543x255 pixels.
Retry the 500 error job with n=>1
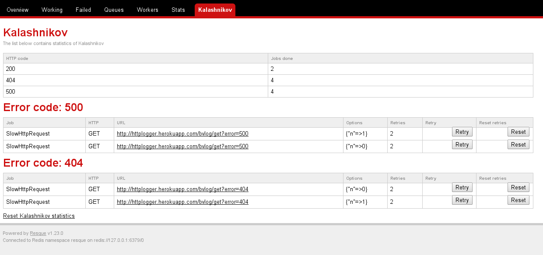pyautogui.click(x=462, y=132)
